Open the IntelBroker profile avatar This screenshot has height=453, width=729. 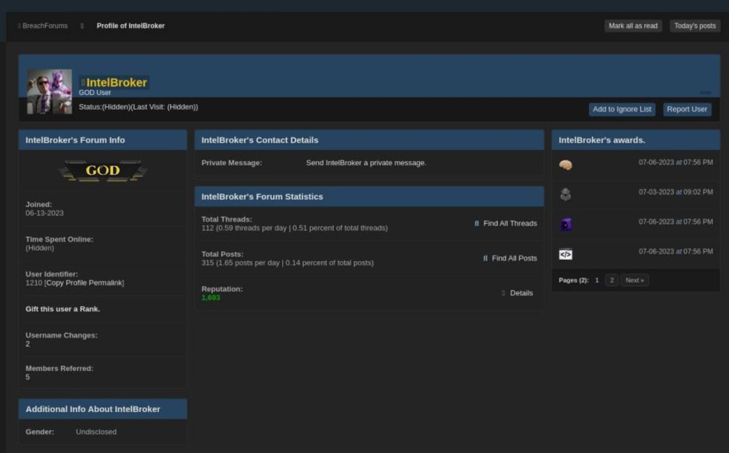(49, 91)
